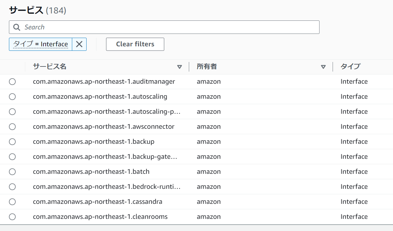393x231 pixels.
Task: Click the サービス名 column header
Action: click(x=50, y=66)
